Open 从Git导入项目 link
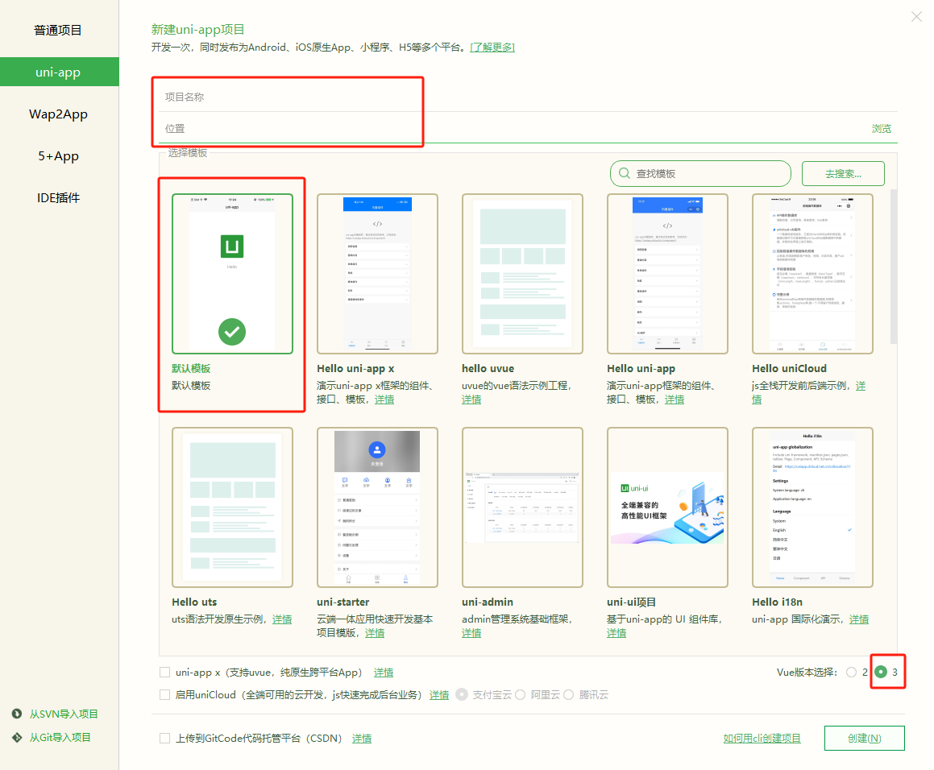 60,737
